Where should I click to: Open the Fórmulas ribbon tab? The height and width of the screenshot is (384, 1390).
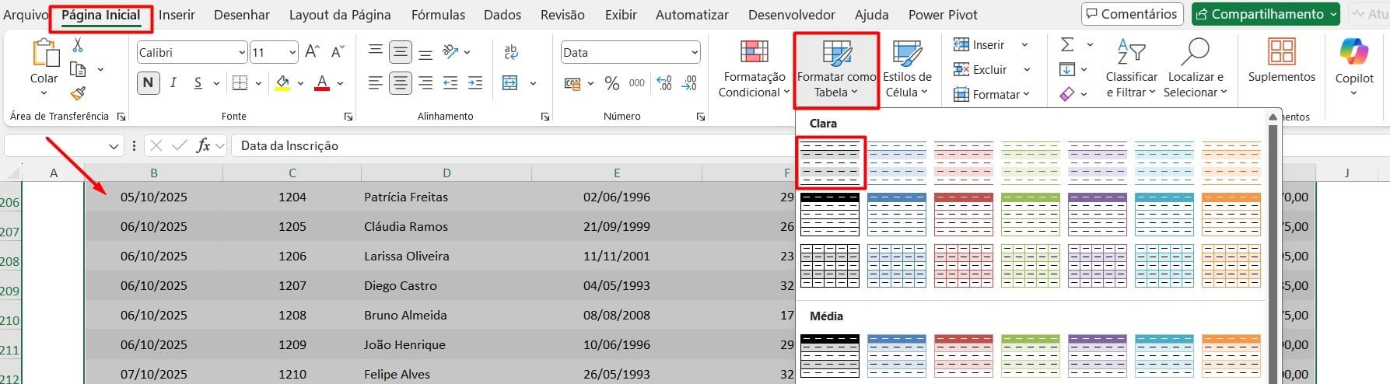(438, 15)
